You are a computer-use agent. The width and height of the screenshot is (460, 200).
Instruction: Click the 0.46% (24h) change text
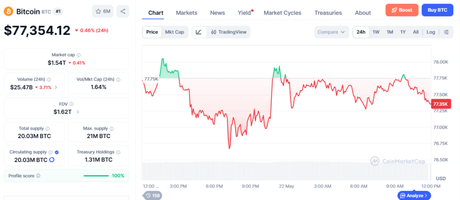93,30
